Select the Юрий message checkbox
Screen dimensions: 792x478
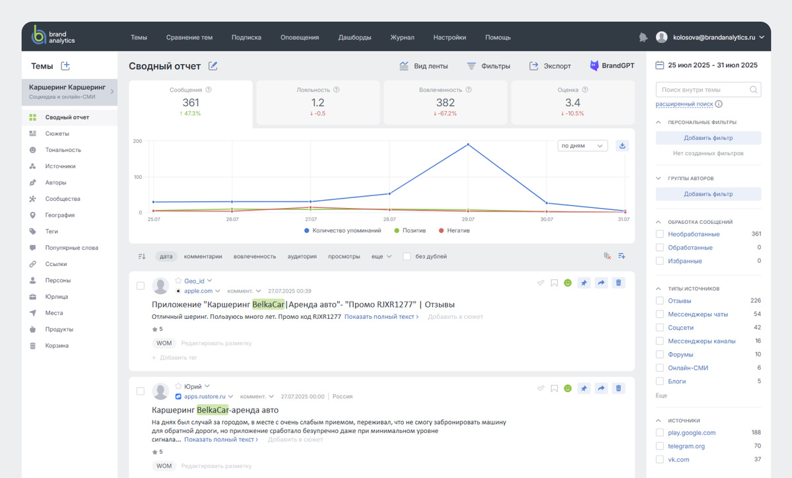click(140, 392)
